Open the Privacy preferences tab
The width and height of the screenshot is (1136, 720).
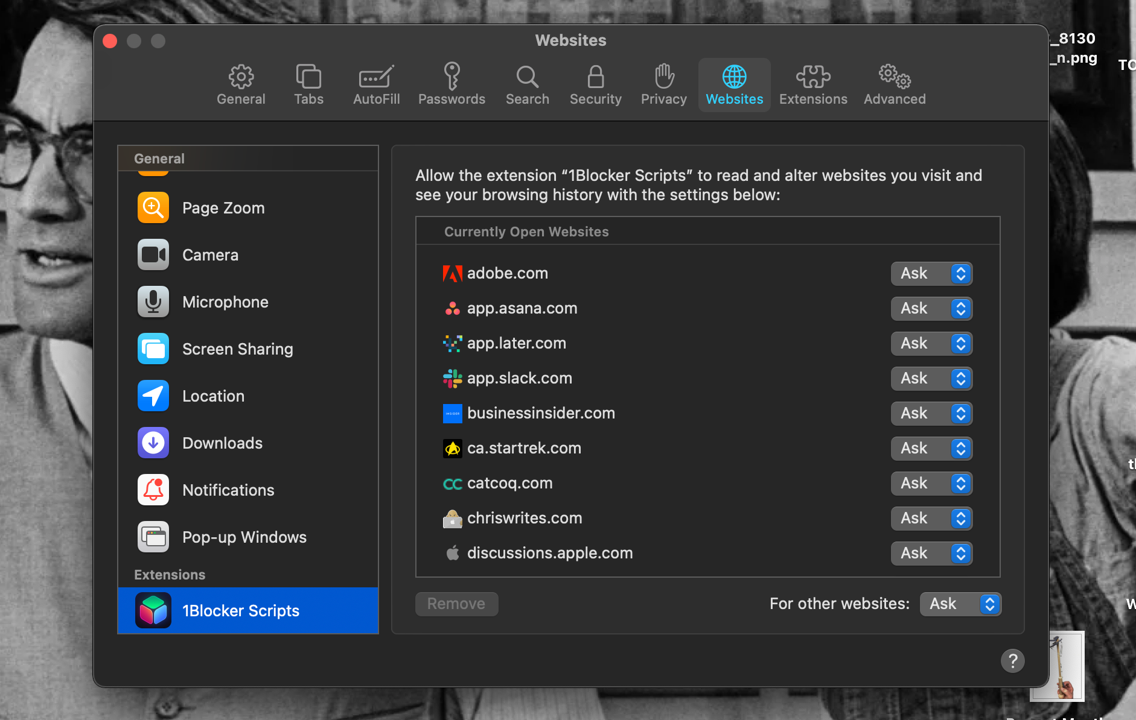click(663, 85)
